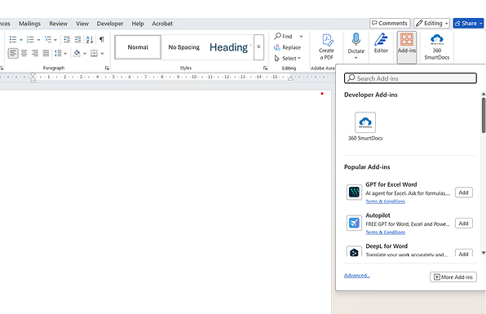Image resolution: width=486 pixels, height=314 pixels.
Task: Click the left indent marker on ruler
Action: (x=33, y=77)
